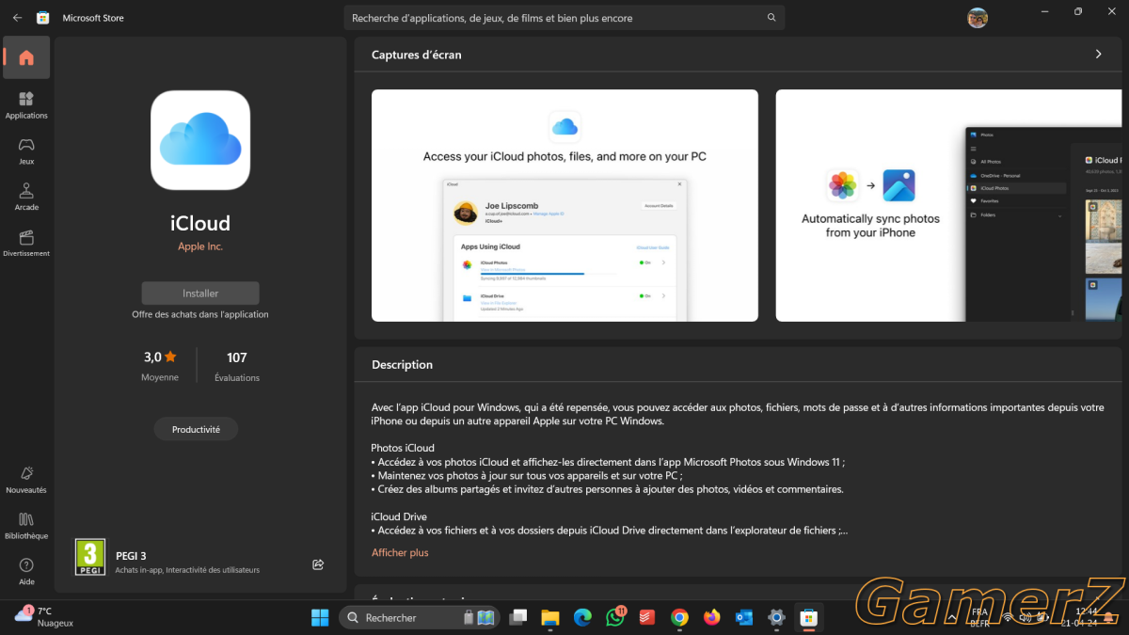This screenshot has height=635, width=1129.
Task: Open Bibliothèque in the sidebar
Action: coord(26,525)
